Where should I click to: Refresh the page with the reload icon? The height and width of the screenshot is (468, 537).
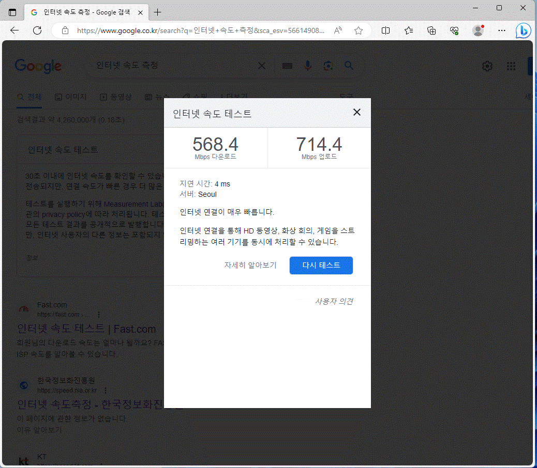tap(37, 30)
